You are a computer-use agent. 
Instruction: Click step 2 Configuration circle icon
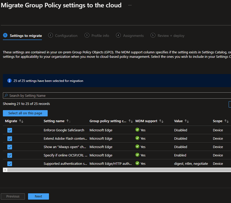coord(51,35)
